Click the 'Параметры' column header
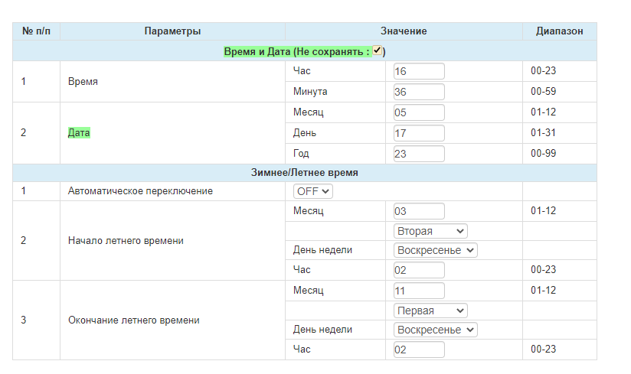Viewport: 631px width, 374px height. [172, 31]
